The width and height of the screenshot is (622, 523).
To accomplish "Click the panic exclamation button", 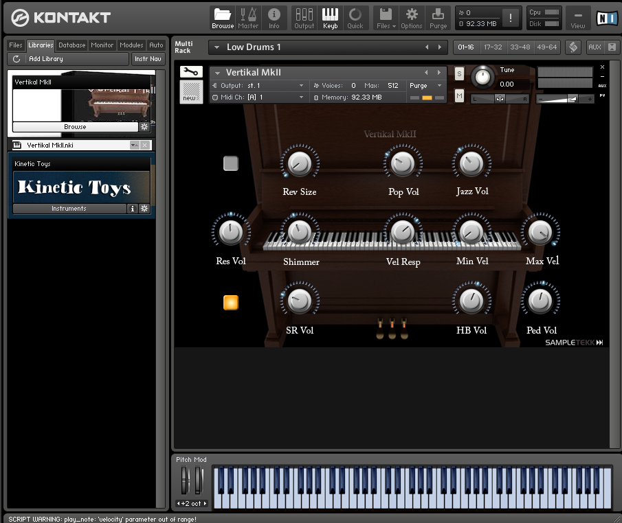I will [511, 18].
